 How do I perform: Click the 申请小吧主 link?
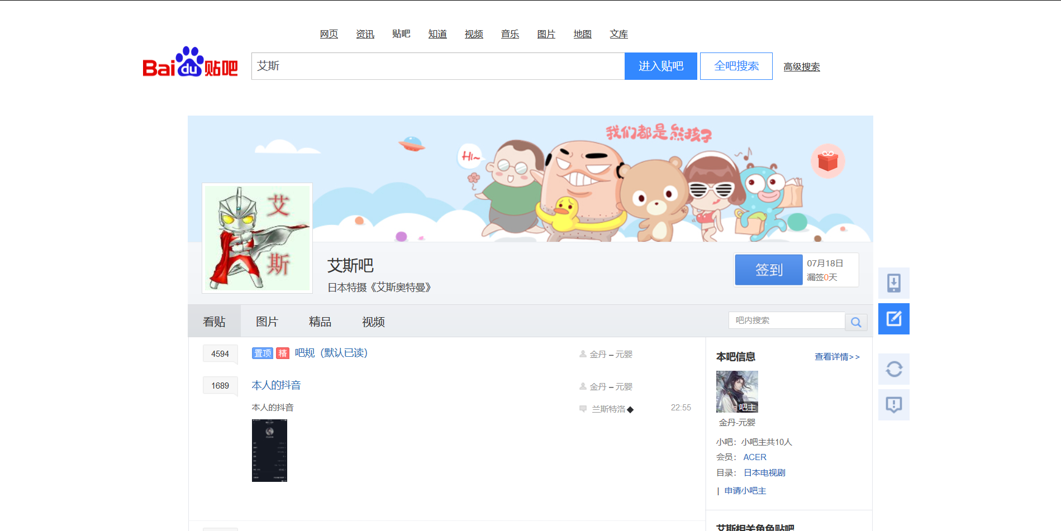745,491
